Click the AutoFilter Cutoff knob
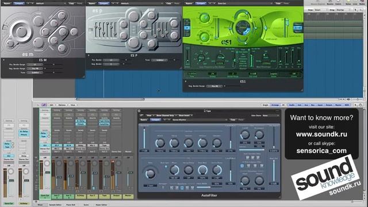The image size is (368, 207). pyautogui.click(x=245, y=135)
